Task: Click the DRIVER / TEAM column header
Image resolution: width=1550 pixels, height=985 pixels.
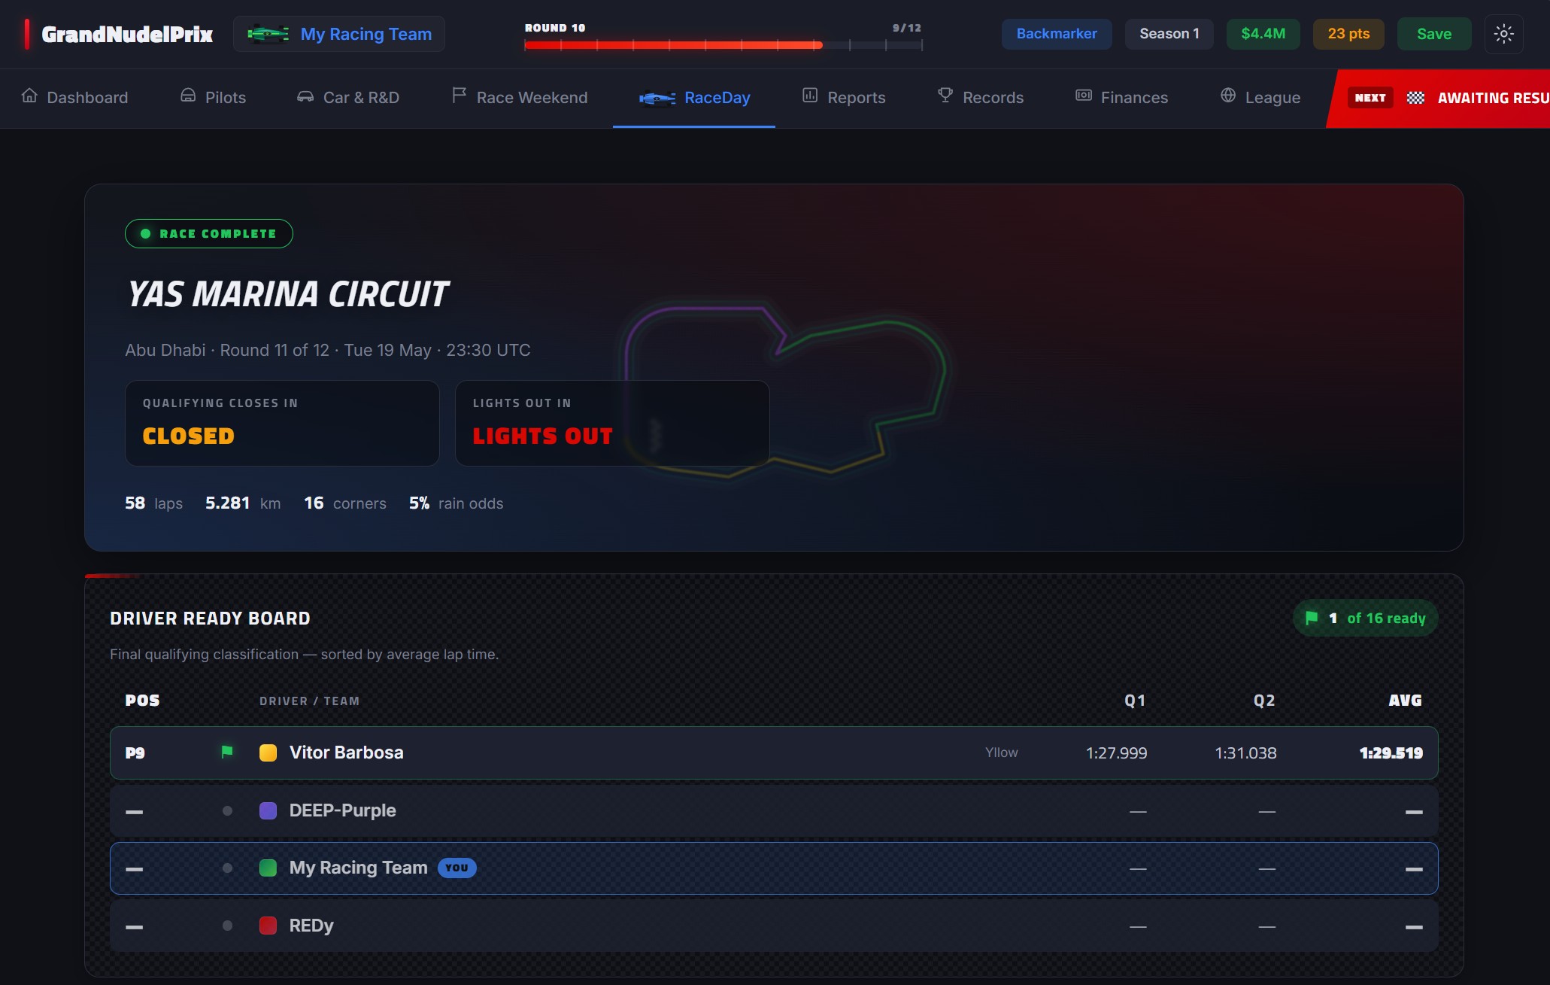Action: click(309, 701)
